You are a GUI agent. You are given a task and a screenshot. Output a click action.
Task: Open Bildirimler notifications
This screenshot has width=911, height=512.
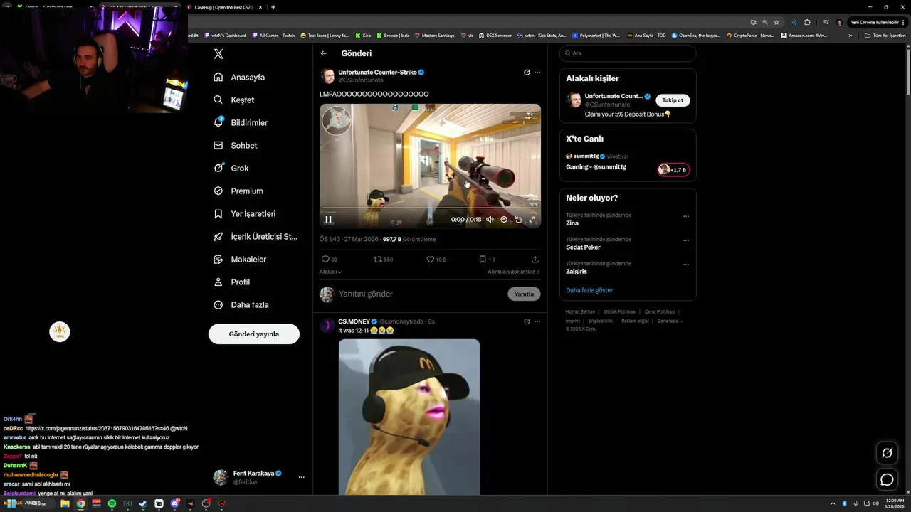(x=241, y=123)
